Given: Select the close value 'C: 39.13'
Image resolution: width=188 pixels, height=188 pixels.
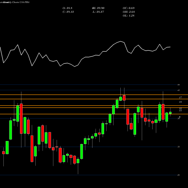Looking at the screenshot, I should (68, 12).
